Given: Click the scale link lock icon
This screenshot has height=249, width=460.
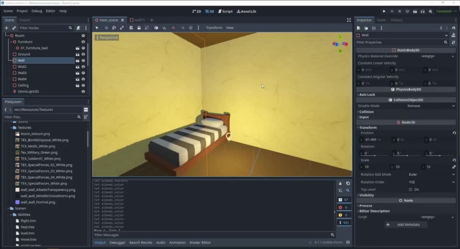Looking at the screenshot, I should tap(453, 167).
